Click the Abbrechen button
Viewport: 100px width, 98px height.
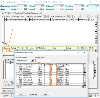tap(33, 94)
